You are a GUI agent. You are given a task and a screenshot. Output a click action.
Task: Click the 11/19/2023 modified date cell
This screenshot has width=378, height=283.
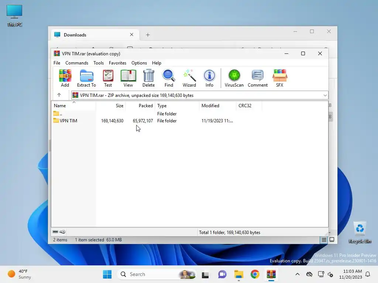217,120
